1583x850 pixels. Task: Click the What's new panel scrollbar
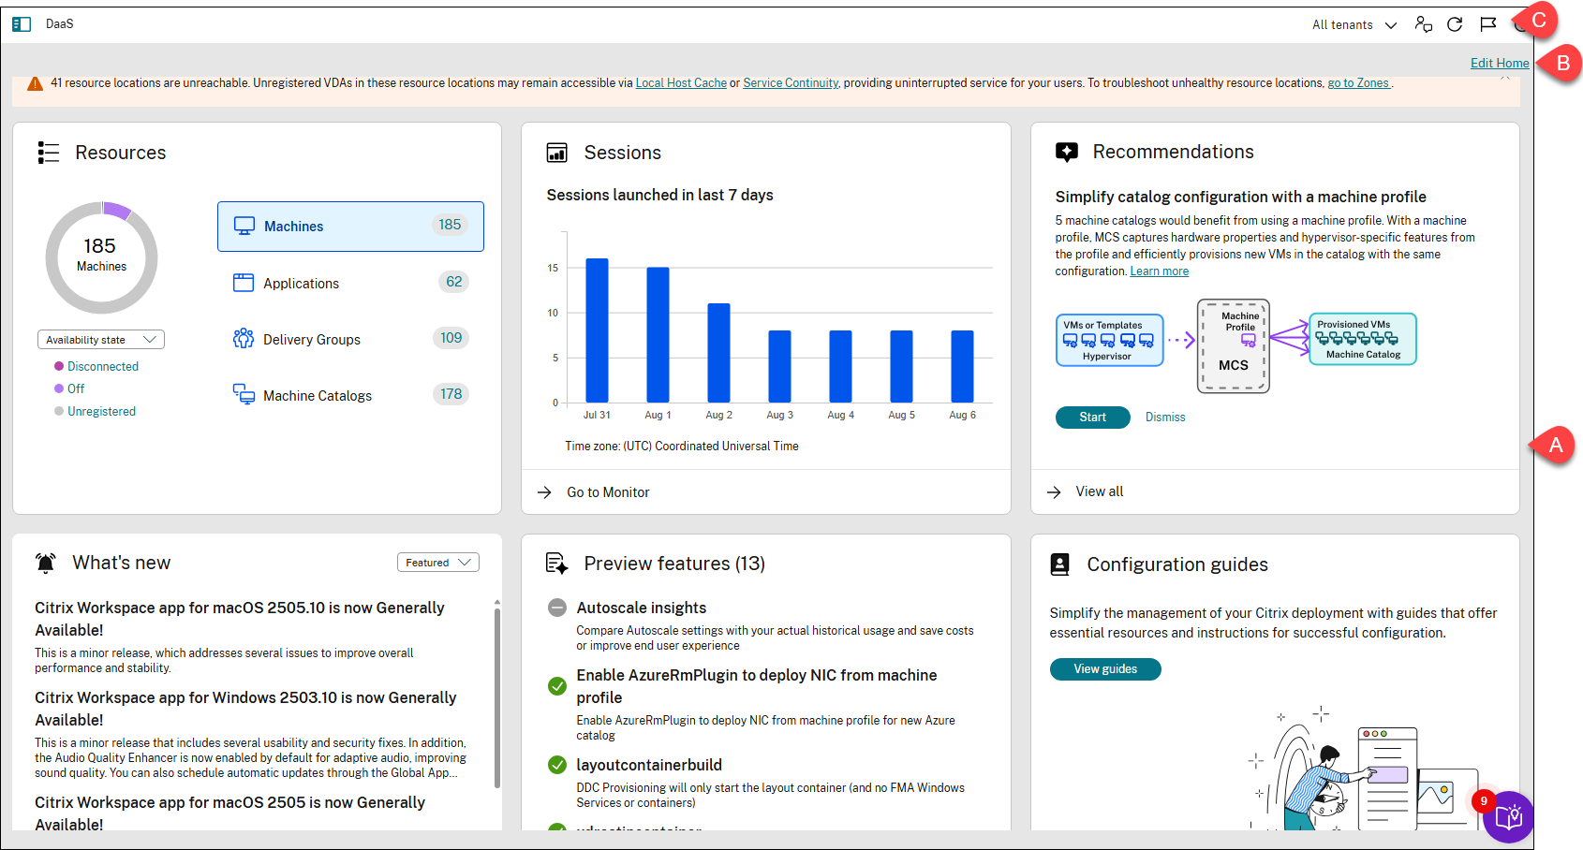click(x=496, y=693)
